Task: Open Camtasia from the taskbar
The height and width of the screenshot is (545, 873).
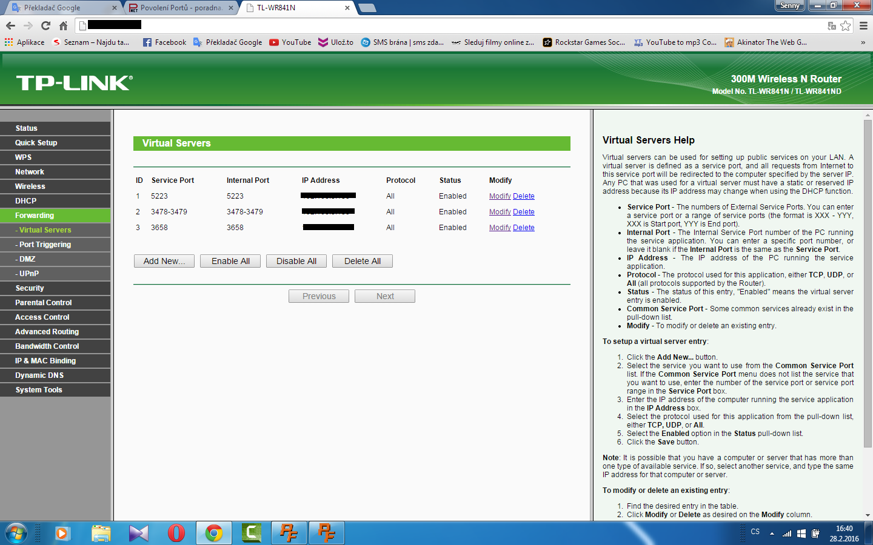Action: click(x=251, y=533)
